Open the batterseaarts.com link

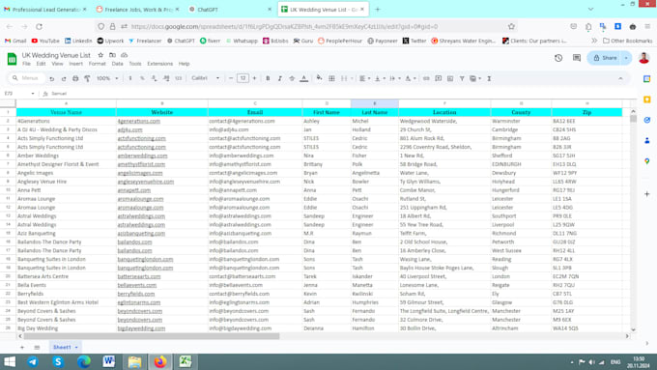(x=139, y=276)
